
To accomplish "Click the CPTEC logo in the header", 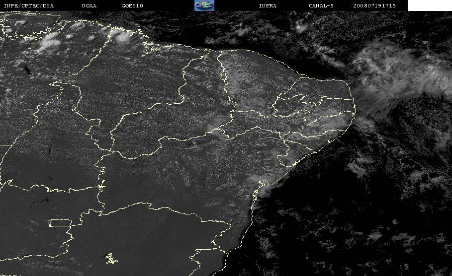I will pos(204,5).
